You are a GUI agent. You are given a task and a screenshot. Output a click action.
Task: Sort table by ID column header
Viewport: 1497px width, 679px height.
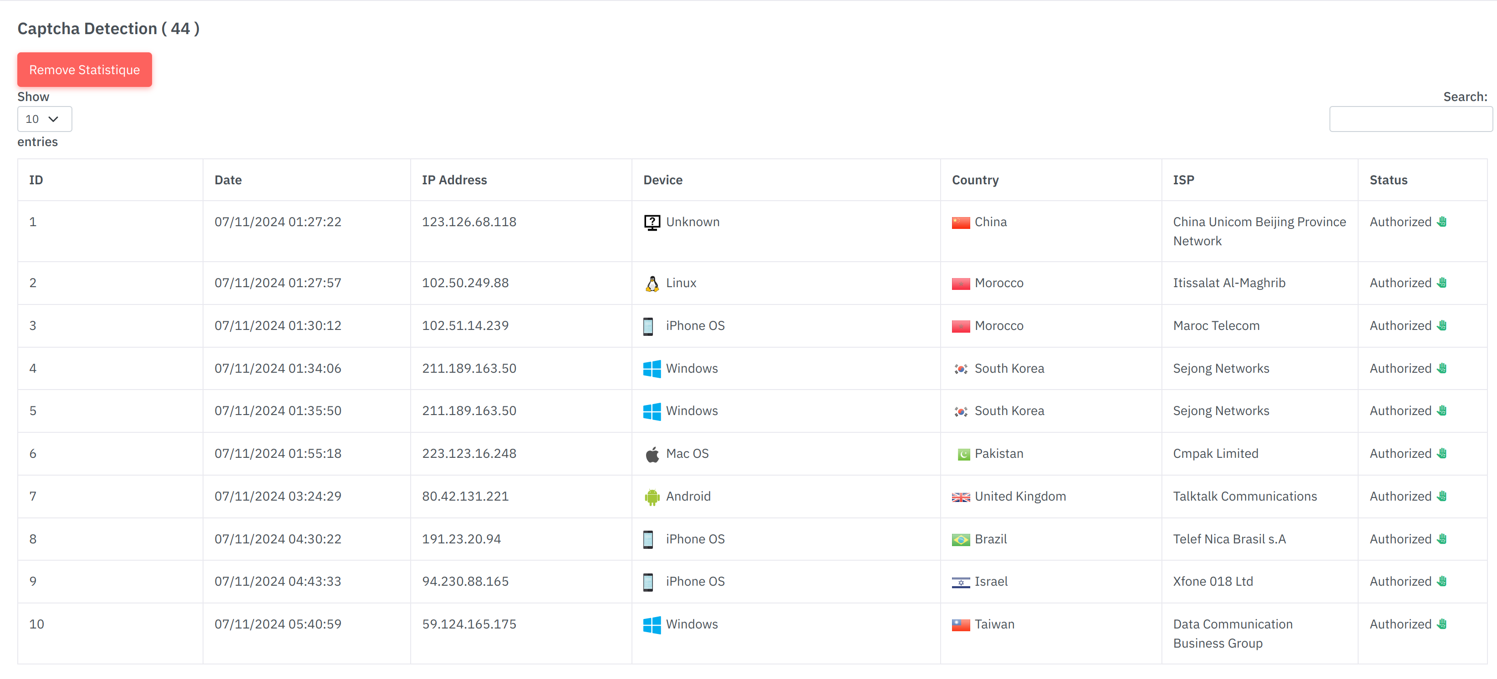[x=36, y=180]
